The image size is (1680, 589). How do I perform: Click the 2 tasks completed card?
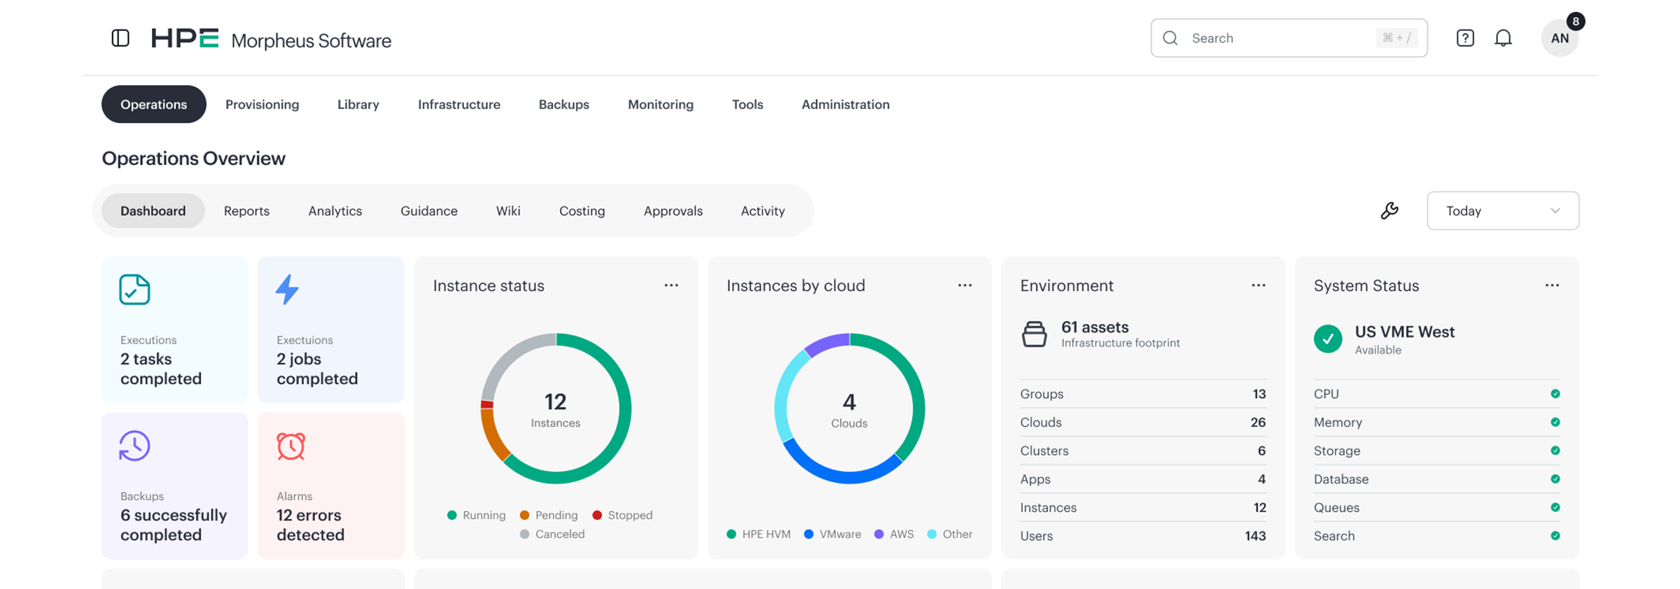(x=175, y=329)
